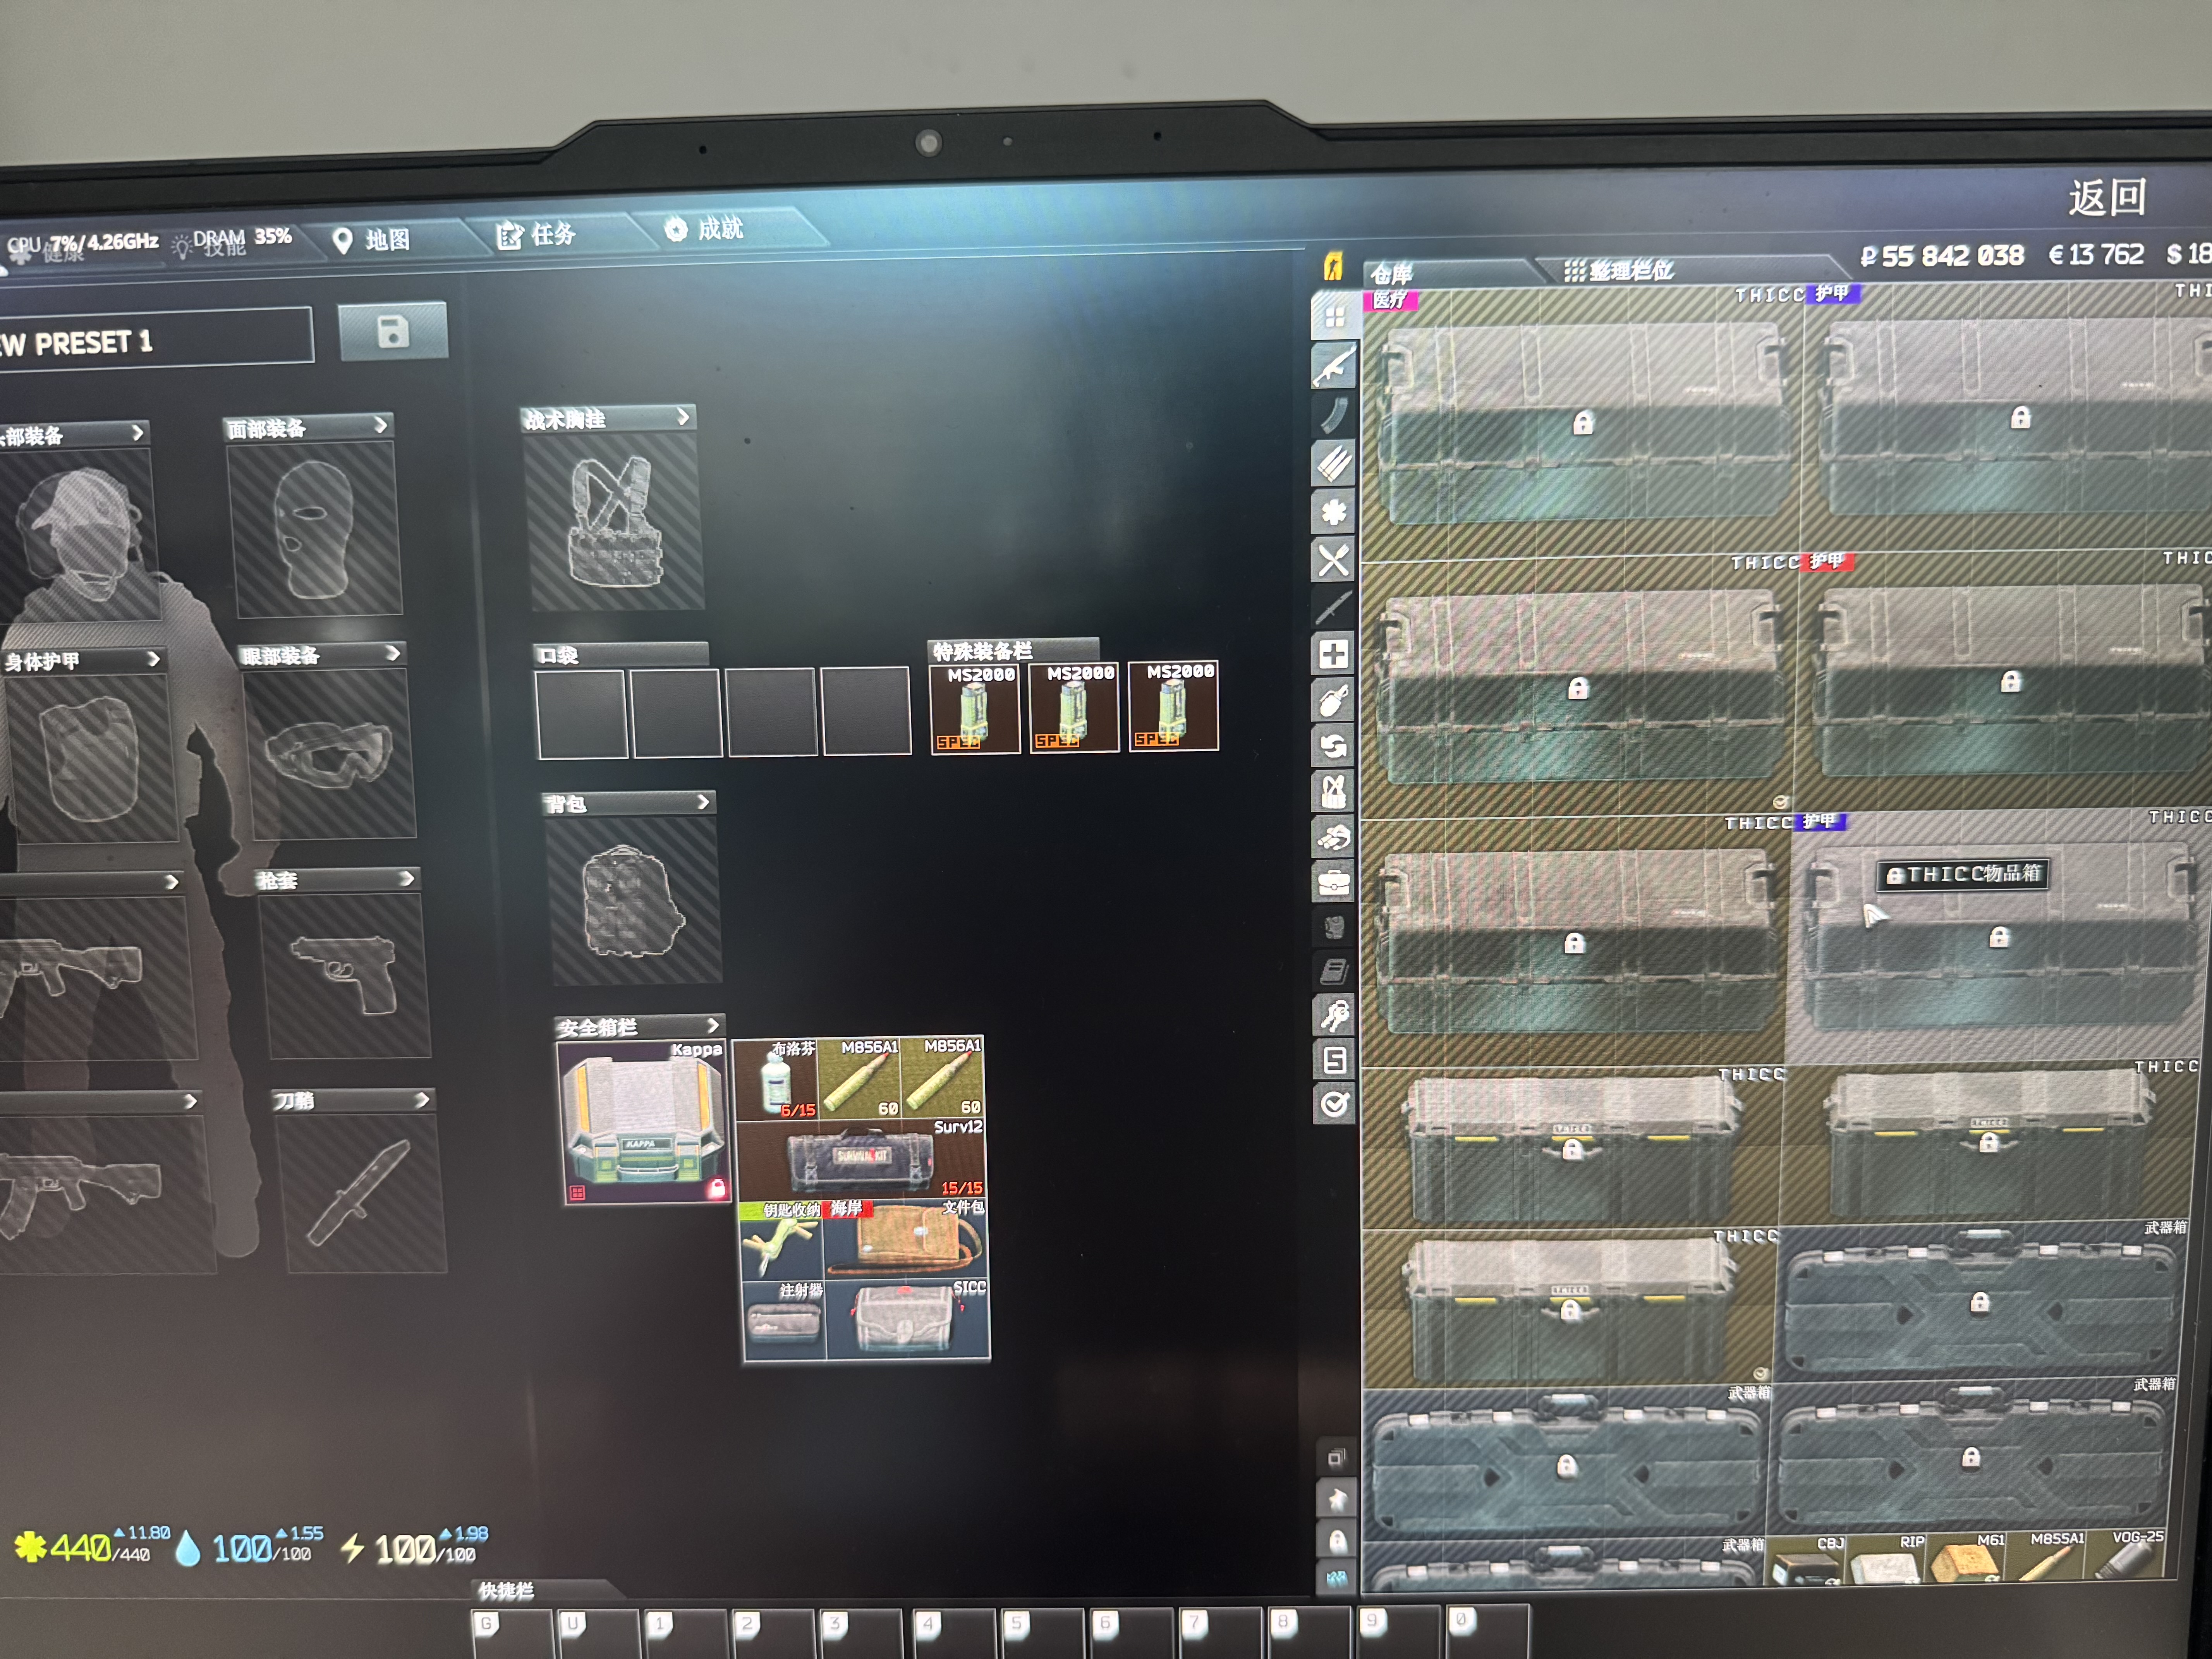Select the goggles eyewear slot
The image size is (2212, 1659).
tap(330, 753)
